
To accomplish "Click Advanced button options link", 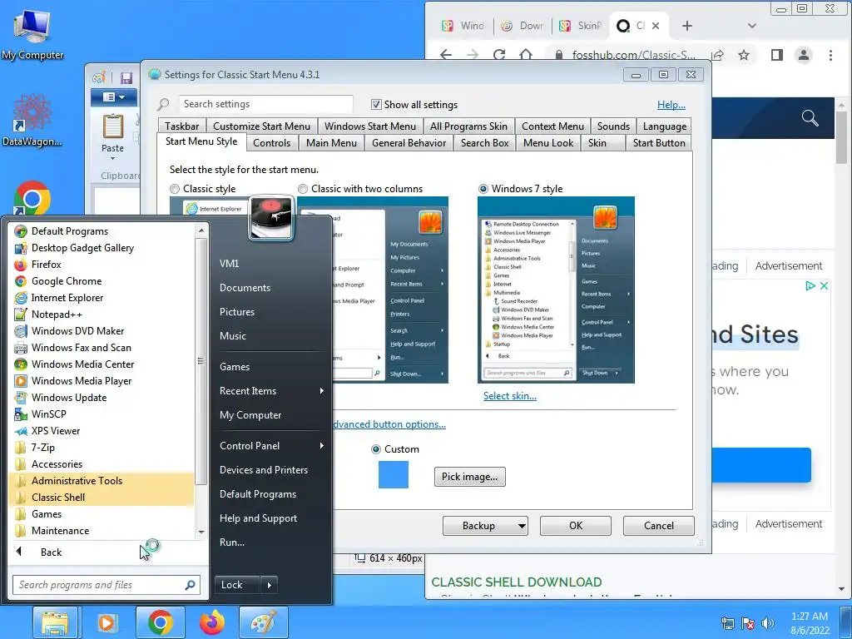I will point(389,424).
